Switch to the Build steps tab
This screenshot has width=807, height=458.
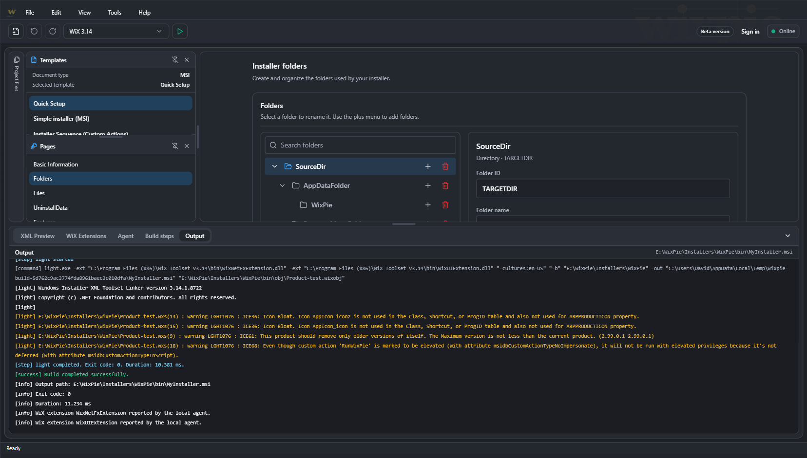pos(159,236)
